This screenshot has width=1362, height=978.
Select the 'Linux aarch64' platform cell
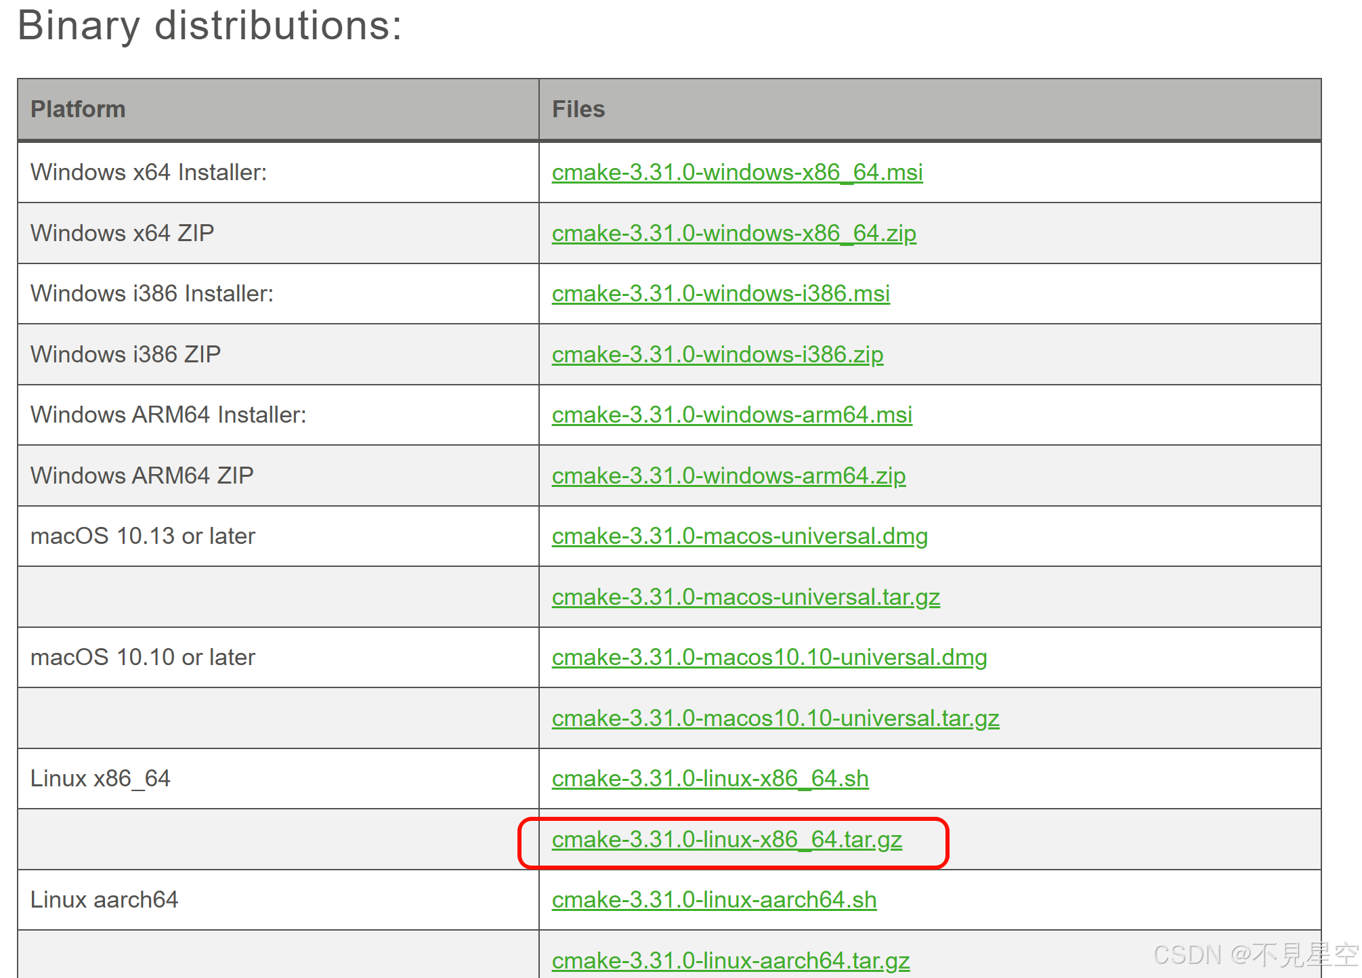278,900
